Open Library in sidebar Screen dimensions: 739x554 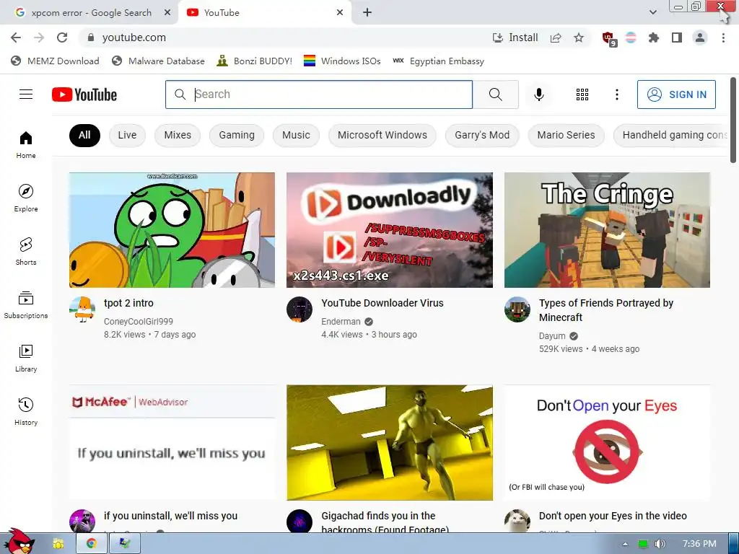click(26, 358)
